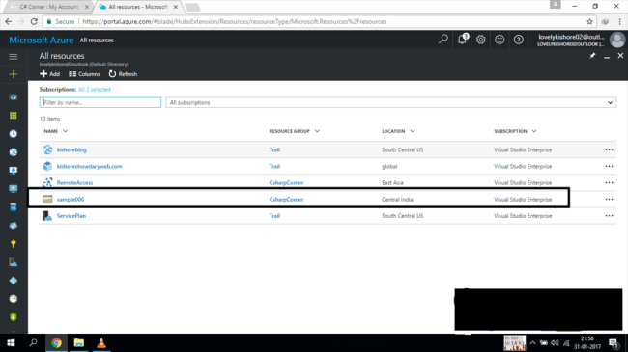Open the Azure portal hamburger menu
Viewport: 628px width, 352px height.
coord(14,56)
